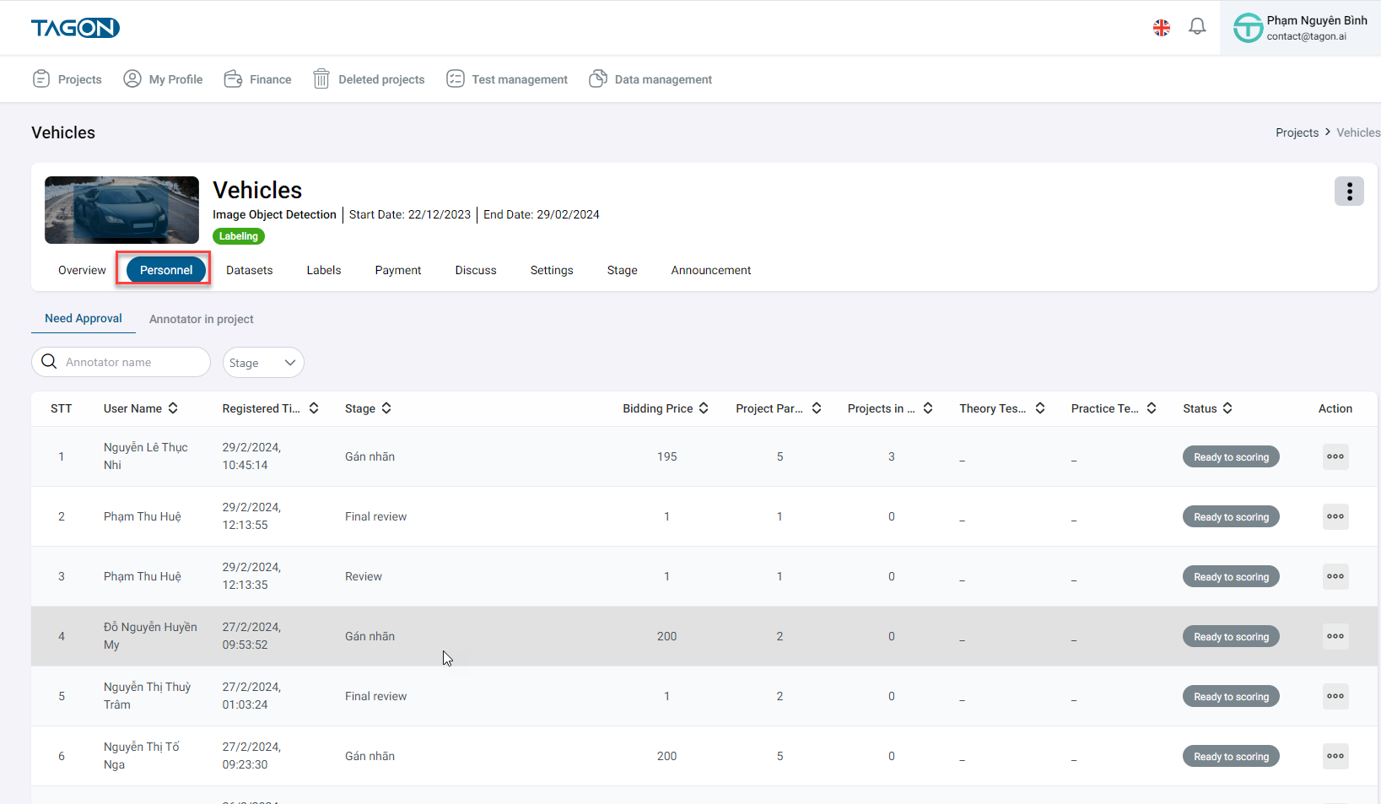Click the Vehicles project car thumbnail
The width and height of the screenshot is (1381, 804).
click(121, 210)
